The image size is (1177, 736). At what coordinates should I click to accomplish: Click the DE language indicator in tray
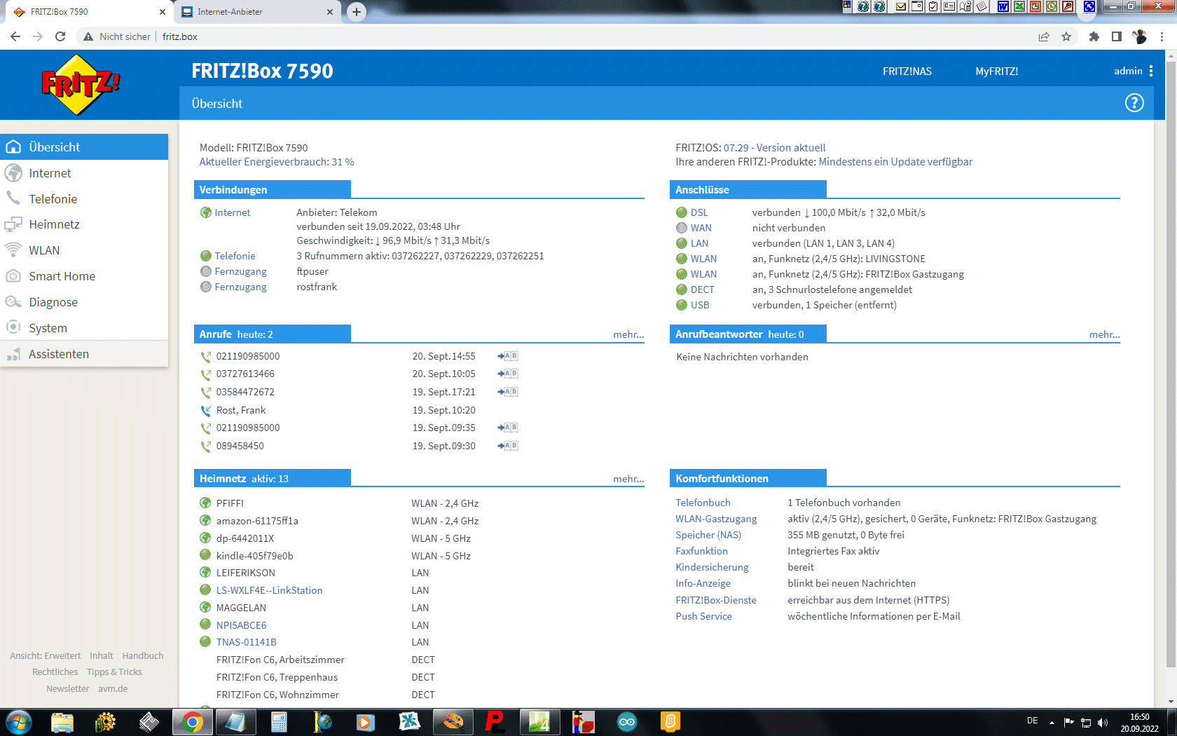point(1032,721)
